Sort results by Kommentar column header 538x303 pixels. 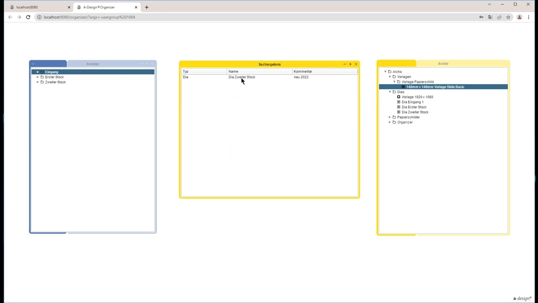[x=325, y=72]
